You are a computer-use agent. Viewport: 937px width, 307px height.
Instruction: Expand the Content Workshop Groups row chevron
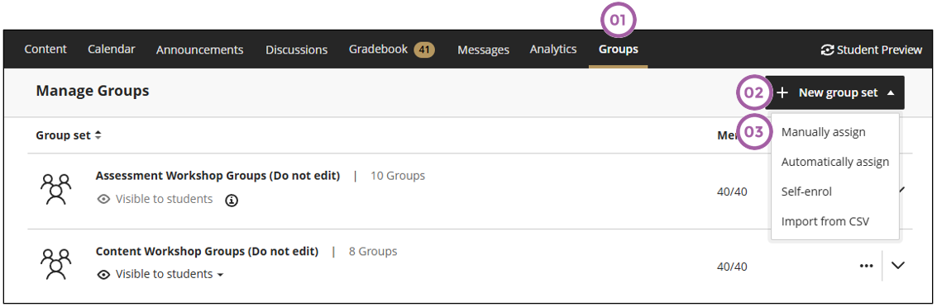898,265
